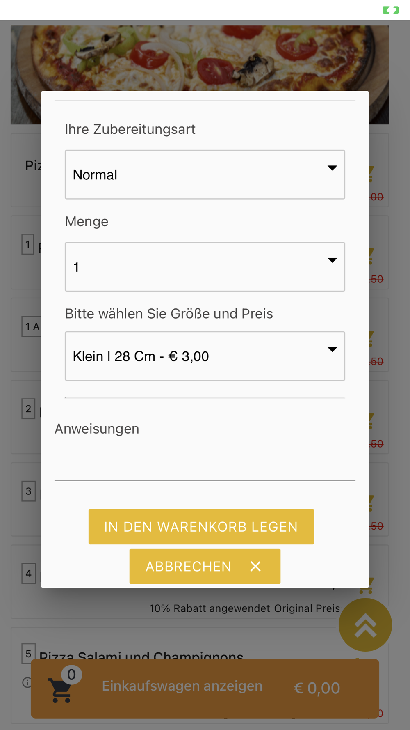Click the dropdown arrow next to Normal
Screen dimensions: 410x730
tap(332, 168)
